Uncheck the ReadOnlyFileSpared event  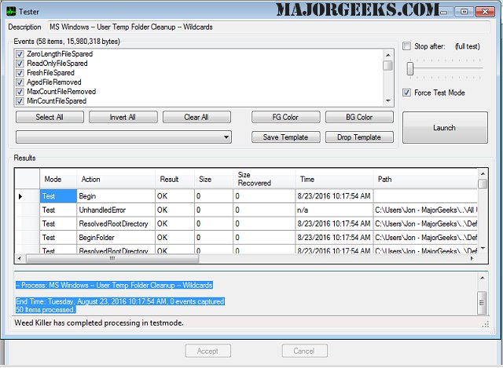click(x=20, y=64)
